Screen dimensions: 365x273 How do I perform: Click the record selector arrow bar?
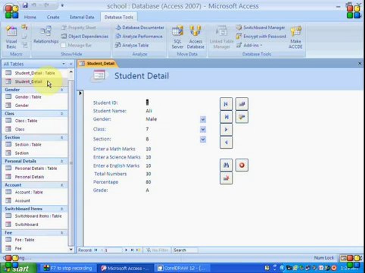pos(80,168)
